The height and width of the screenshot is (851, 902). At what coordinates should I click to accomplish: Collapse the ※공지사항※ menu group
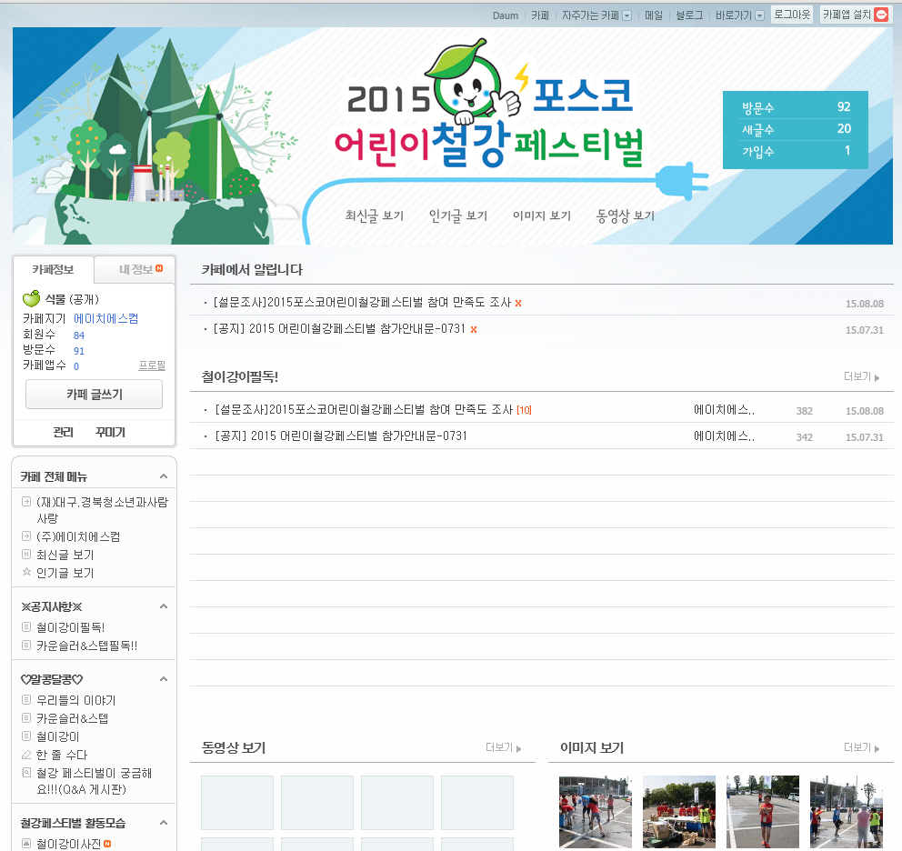(164, 606)
